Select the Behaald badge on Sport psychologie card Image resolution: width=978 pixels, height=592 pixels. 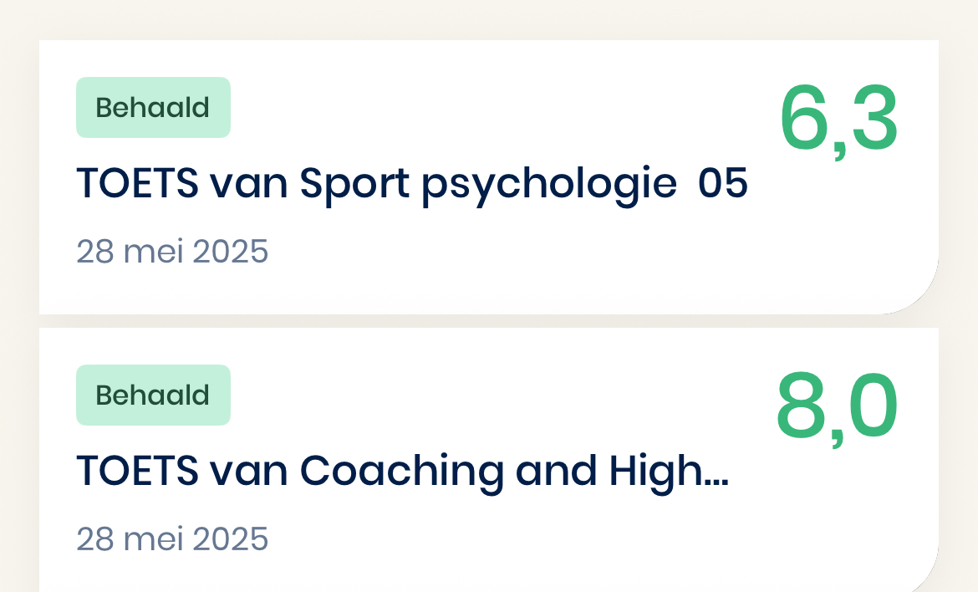(154, 107)
